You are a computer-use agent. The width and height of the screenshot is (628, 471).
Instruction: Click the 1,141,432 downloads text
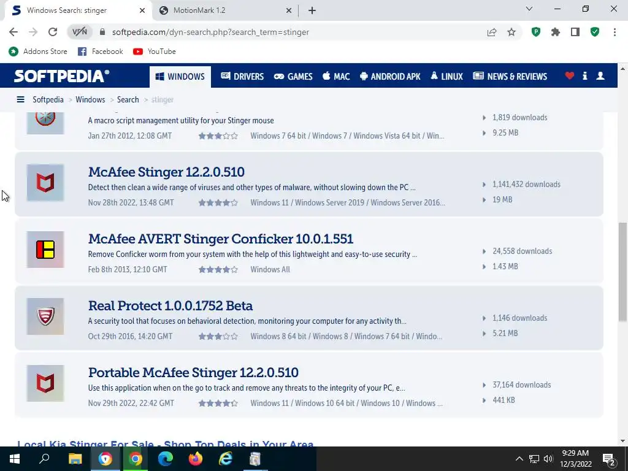click(526, 184)
